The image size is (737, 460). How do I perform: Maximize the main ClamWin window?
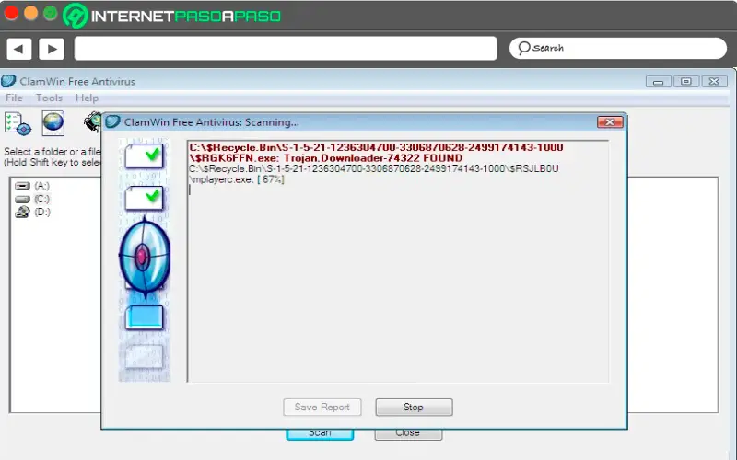pos(686,82)
